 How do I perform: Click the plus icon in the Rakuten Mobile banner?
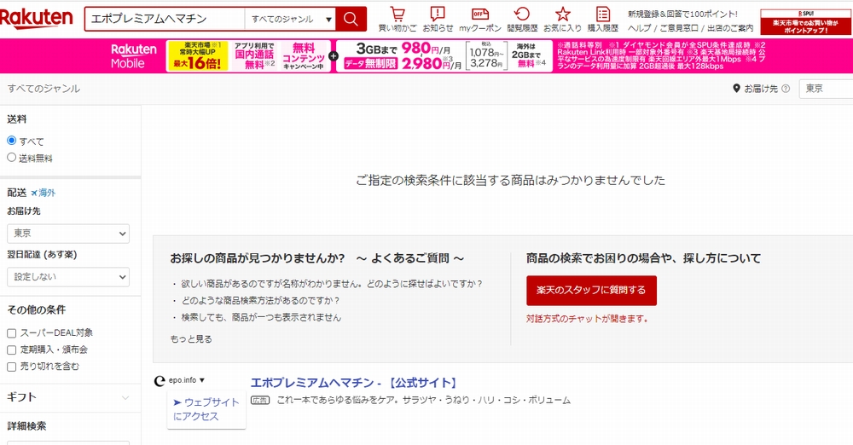point(334,56)
